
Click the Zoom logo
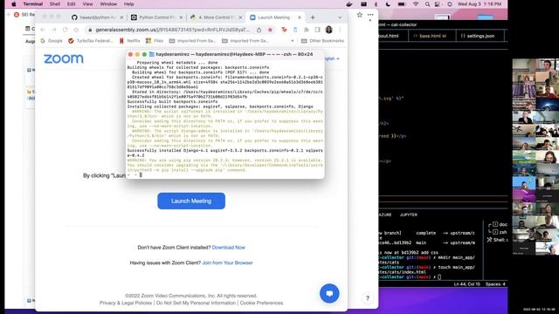pos(64,58)
